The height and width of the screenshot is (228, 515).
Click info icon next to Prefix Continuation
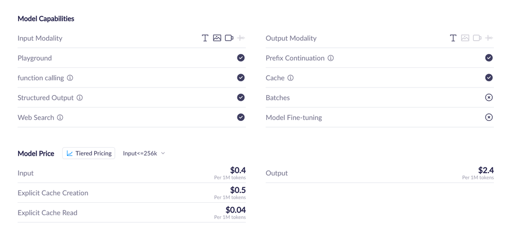tap(331, 58)
